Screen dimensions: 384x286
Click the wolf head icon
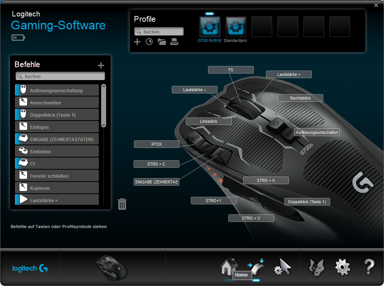pos(317,267)
